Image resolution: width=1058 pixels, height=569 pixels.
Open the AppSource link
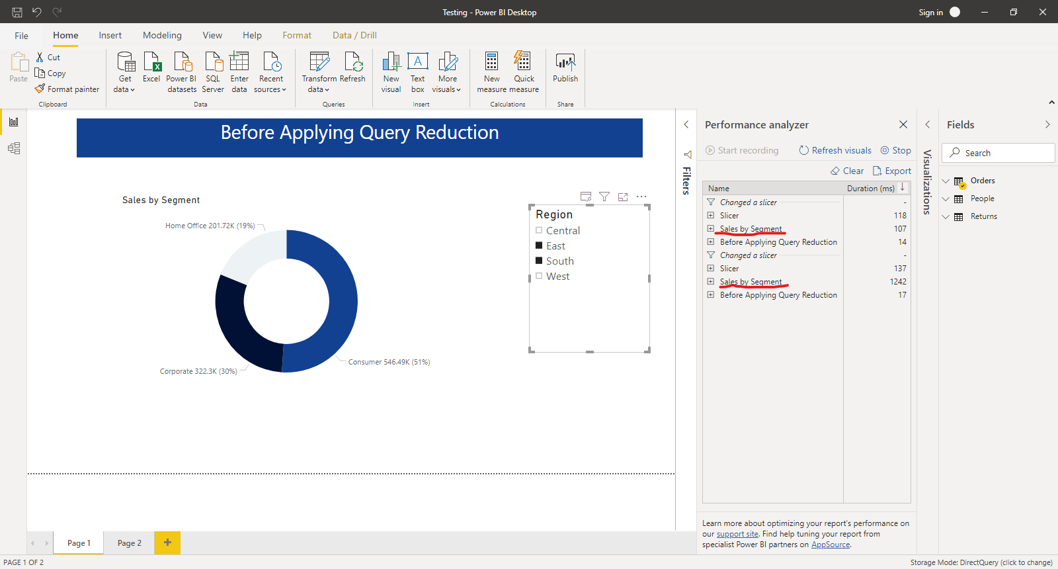831,545
